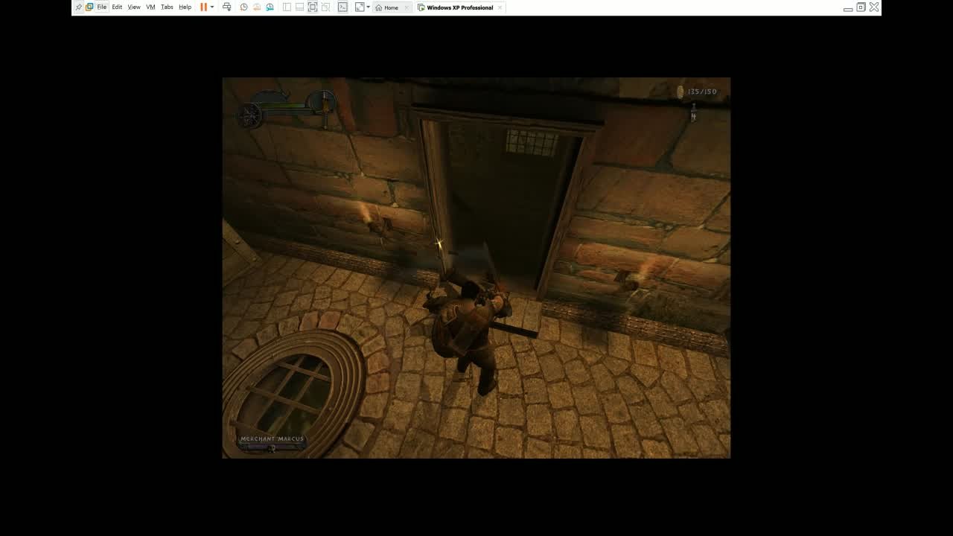Open the console view icon
This screenshot has width=953, height=536.
pyautogui.click(x=342, y=7)
